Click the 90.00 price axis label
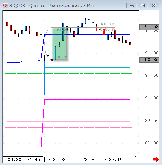This screenshot has height=165, width=162. pos(152,98)
